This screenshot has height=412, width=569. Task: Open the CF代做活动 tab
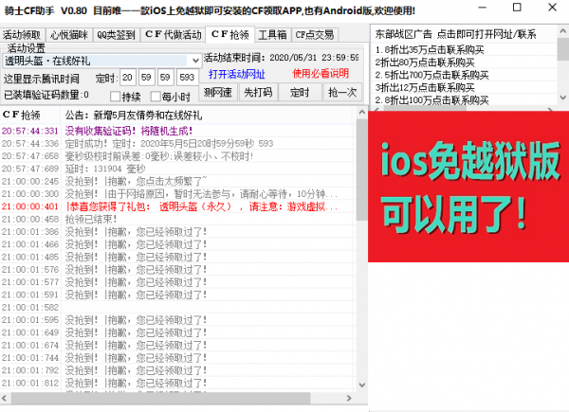pos(173,35)
